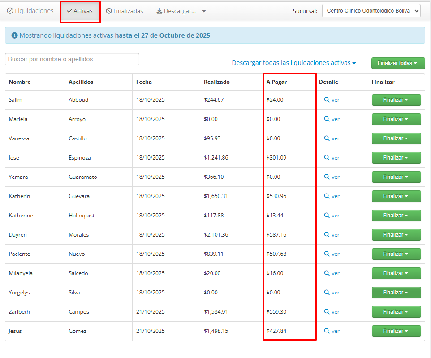Open Finalizar dropdown for Katherin Guevara

396,196
